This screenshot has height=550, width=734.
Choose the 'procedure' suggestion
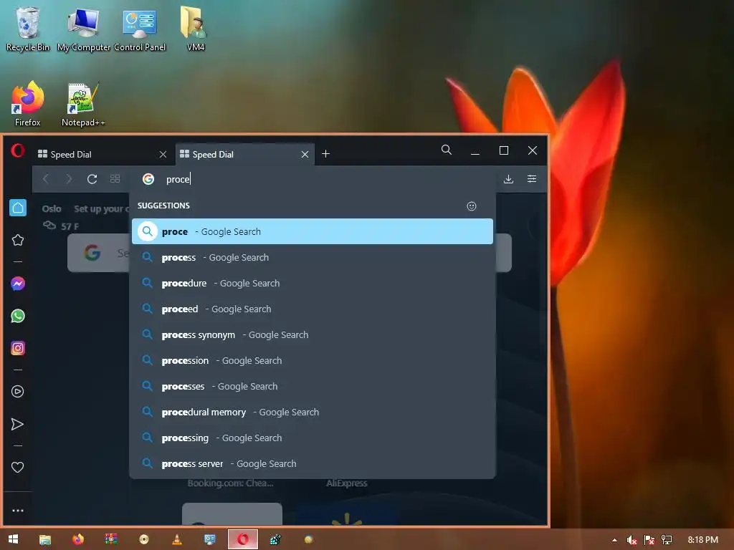[x=313, y=283]
